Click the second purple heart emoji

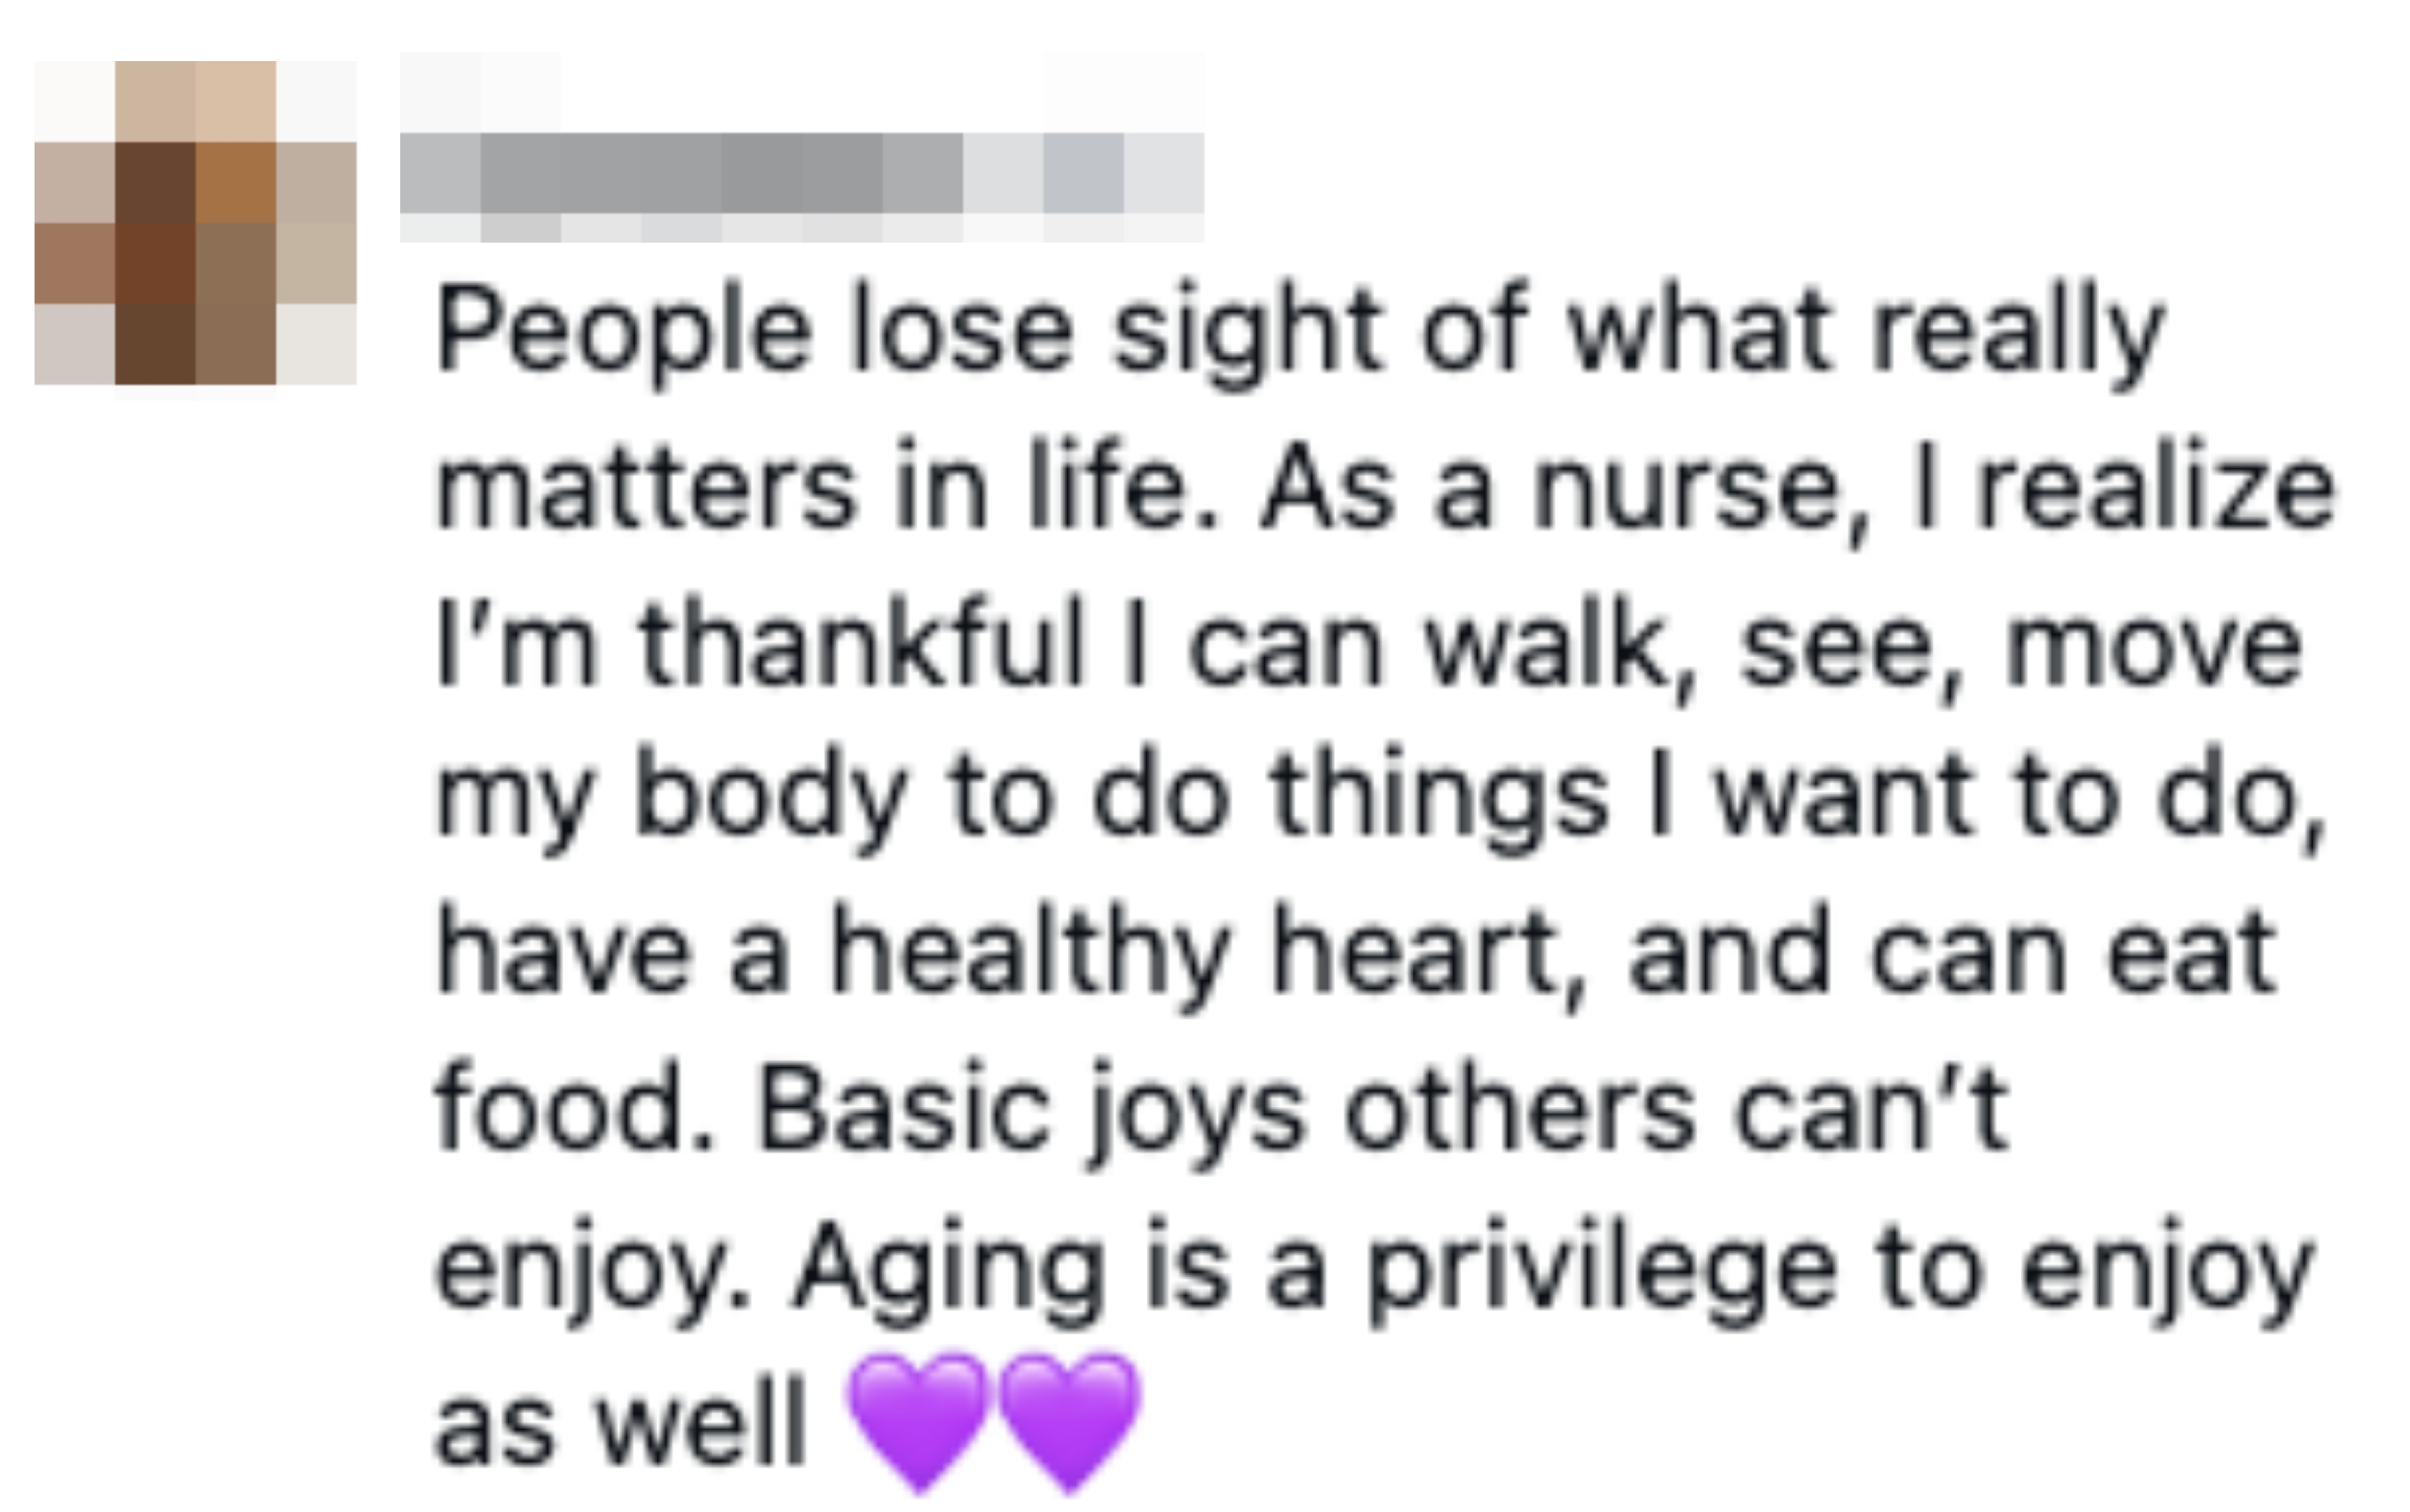click(x=1068, y=1418)
